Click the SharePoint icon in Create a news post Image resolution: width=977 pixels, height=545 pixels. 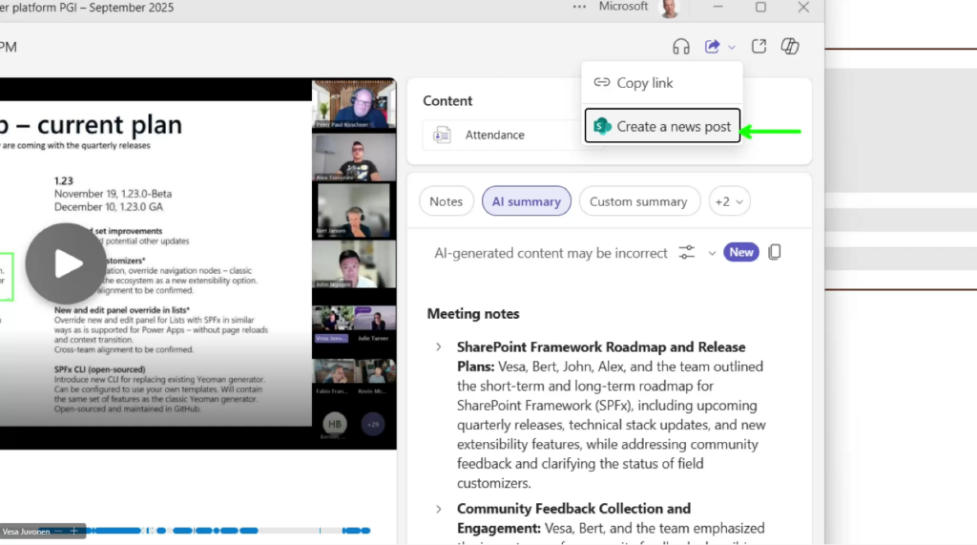tap(602, 126)
